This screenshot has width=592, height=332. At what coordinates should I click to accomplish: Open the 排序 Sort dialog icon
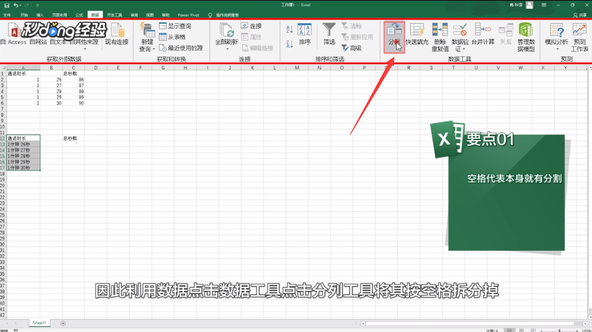(305, 34)
